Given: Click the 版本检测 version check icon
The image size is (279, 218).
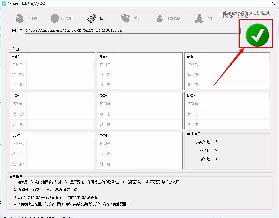Looking at the screenshot, I should (x=160, y=18).
